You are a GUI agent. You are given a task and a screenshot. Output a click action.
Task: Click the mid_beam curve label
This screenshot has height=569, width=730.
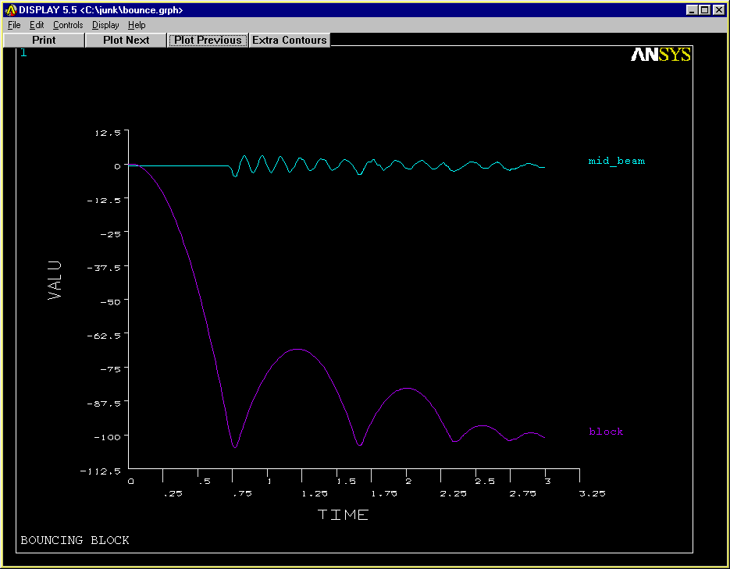(617, 161)
